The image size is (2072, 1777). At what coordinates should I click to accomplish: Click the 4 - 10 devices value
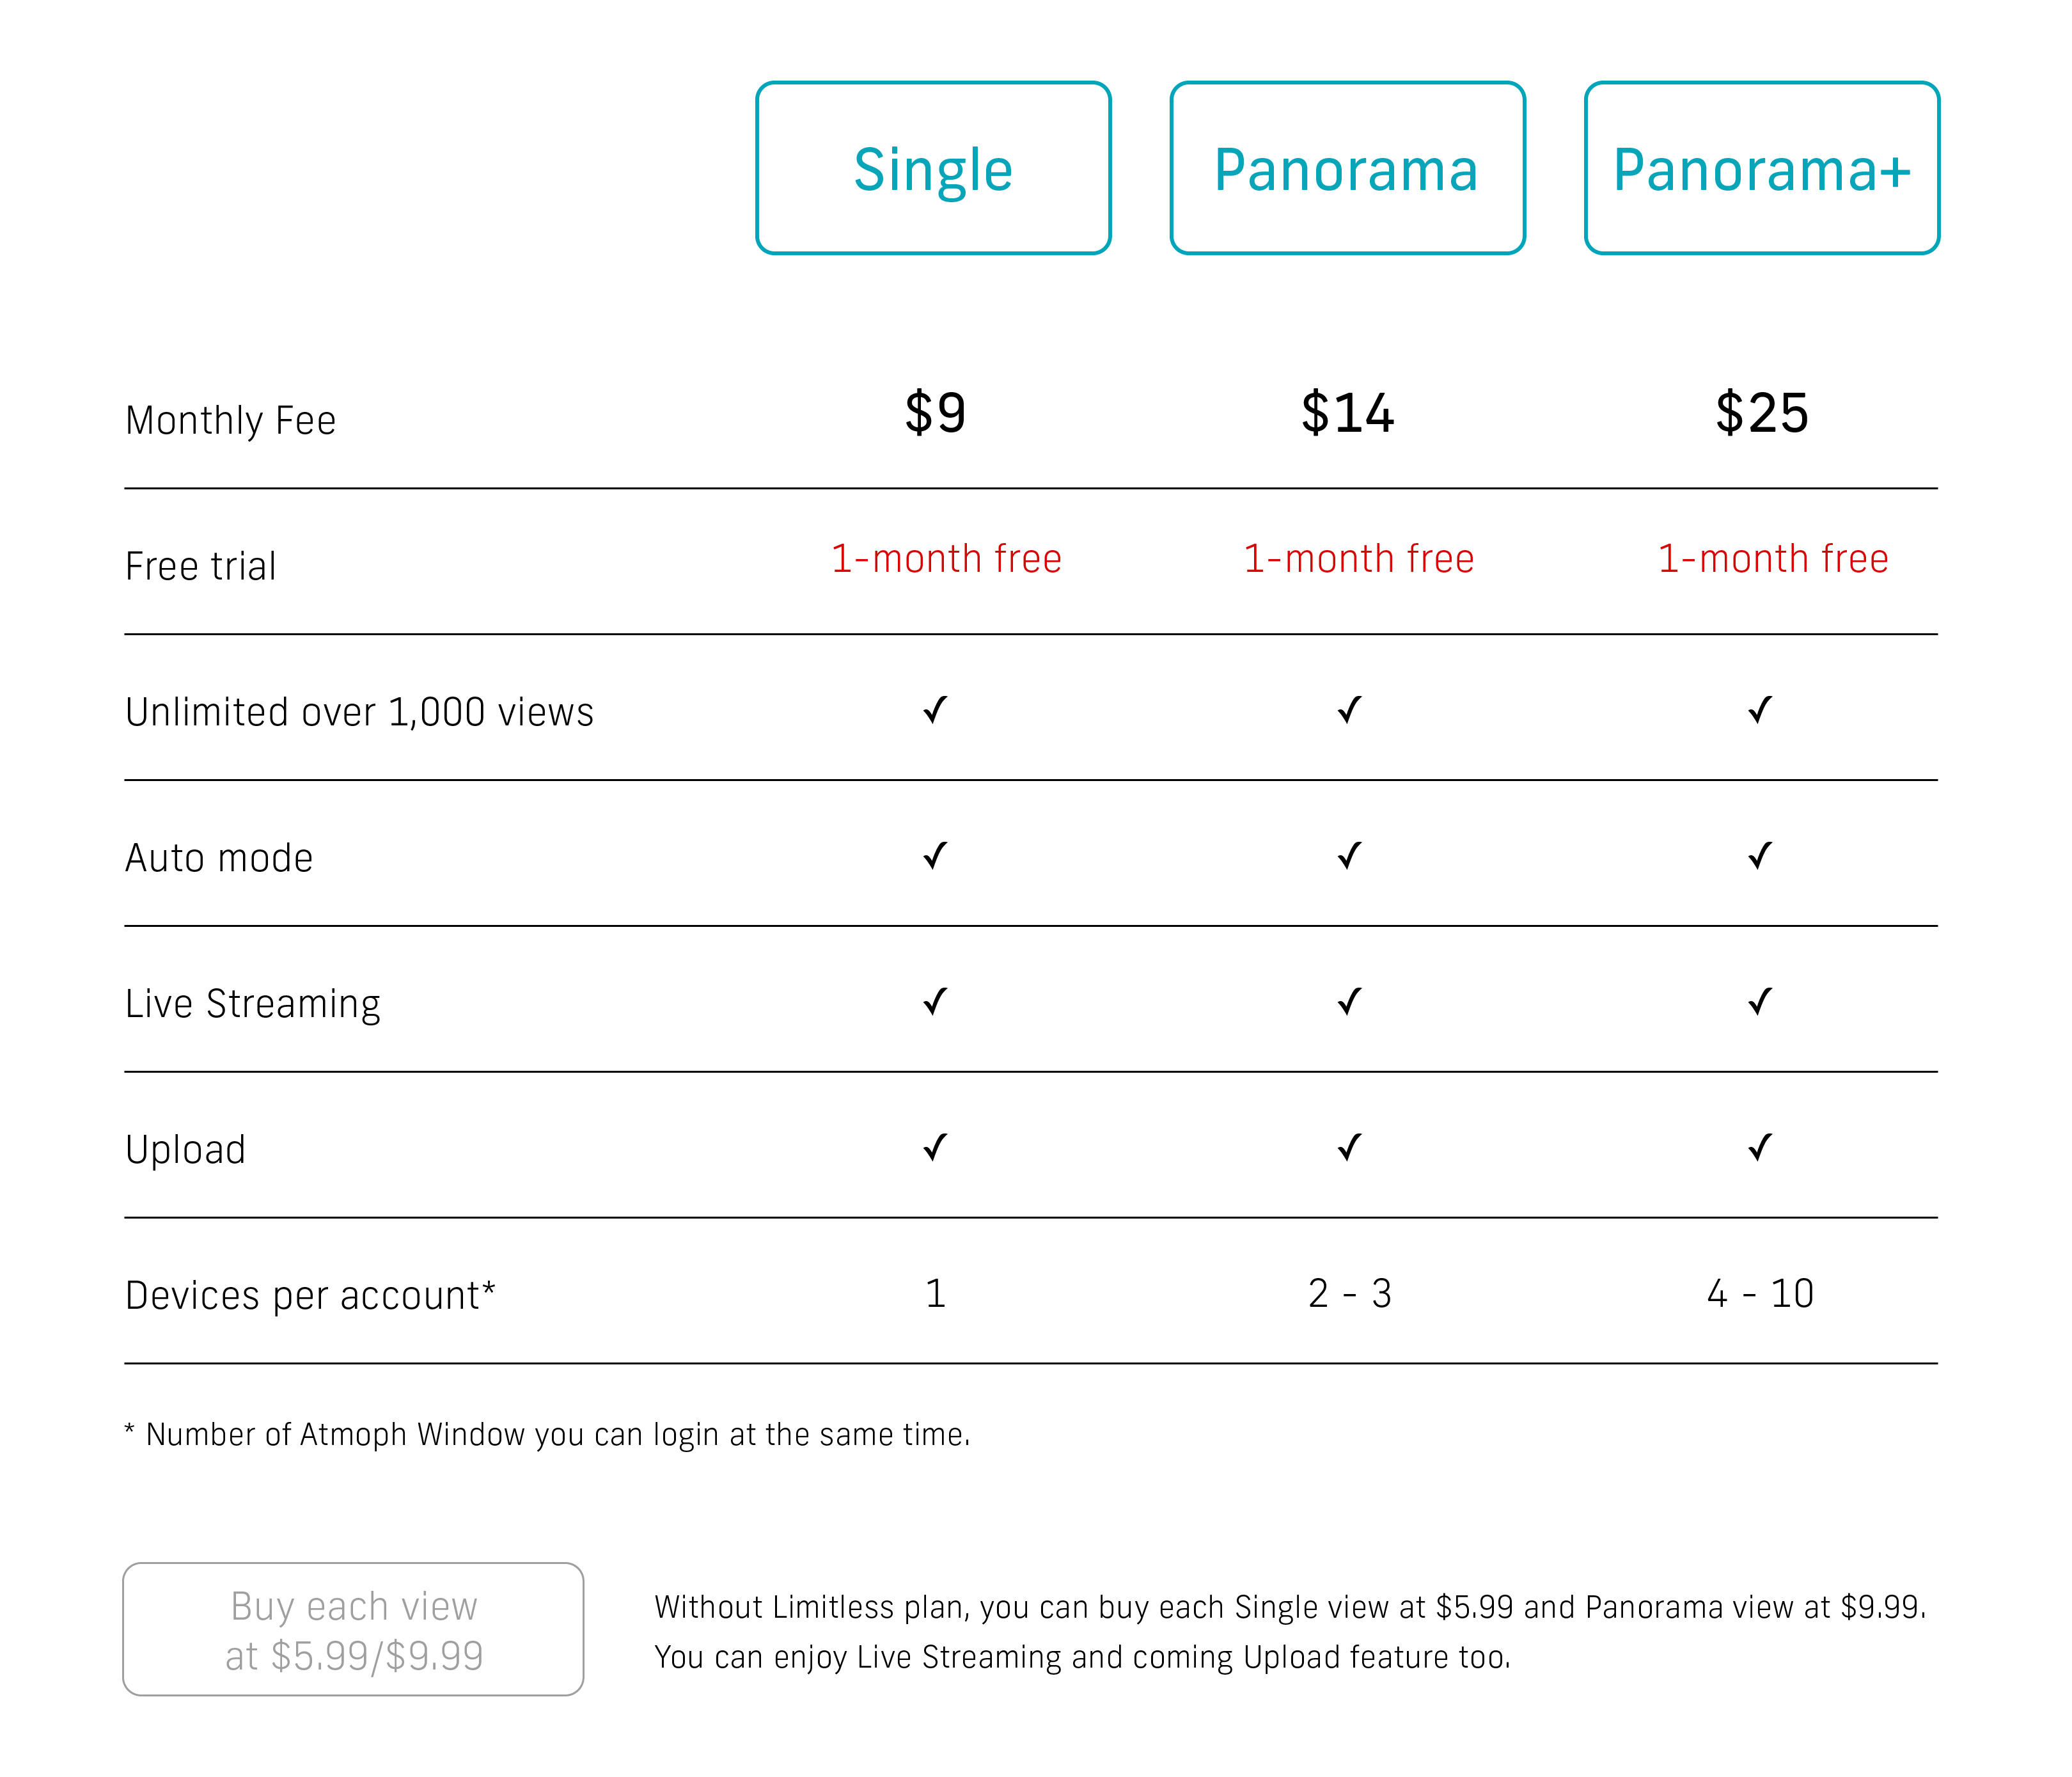pos(1760,1294)
